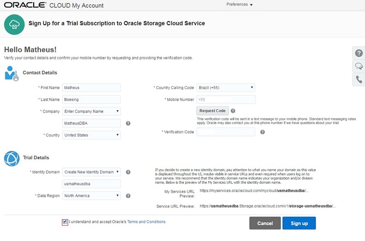Expand the Company selection dropdown

[91, 111]
